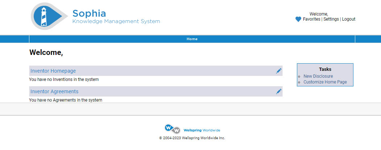Edit the Inventor Homepage section via pencil icon
The height and width of the screenshot is (150, 381).
278,71
